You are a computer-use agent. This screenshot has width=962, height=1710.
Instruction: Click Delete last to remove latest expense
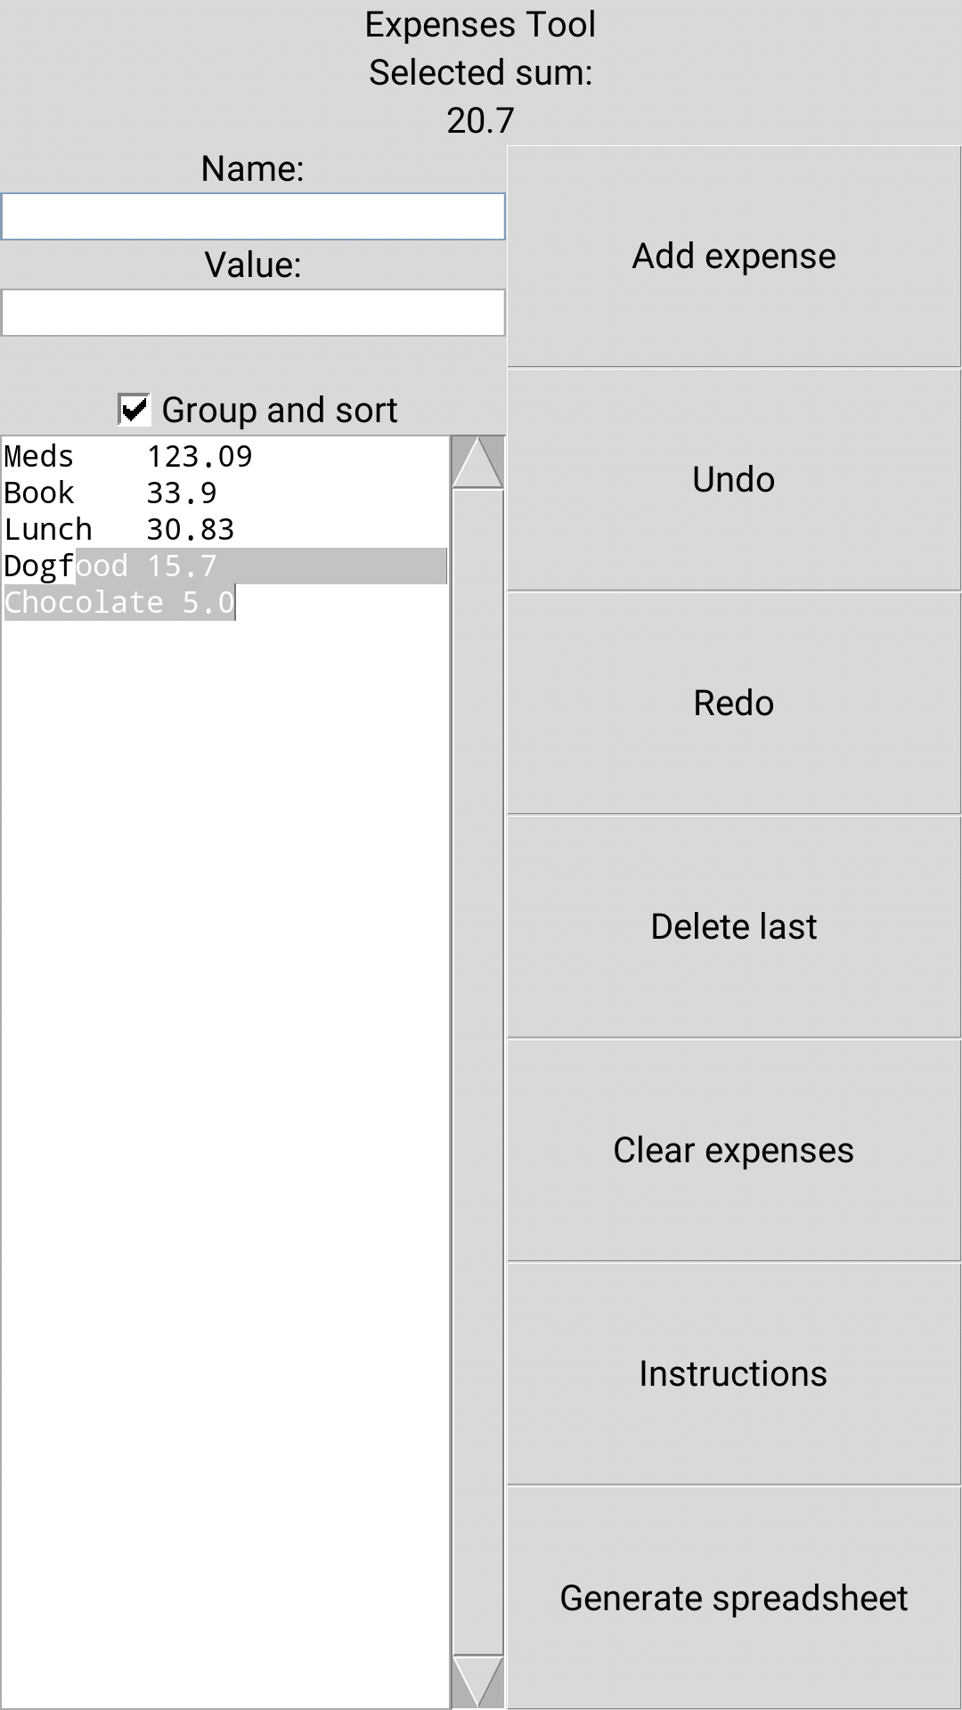[733, 925]
